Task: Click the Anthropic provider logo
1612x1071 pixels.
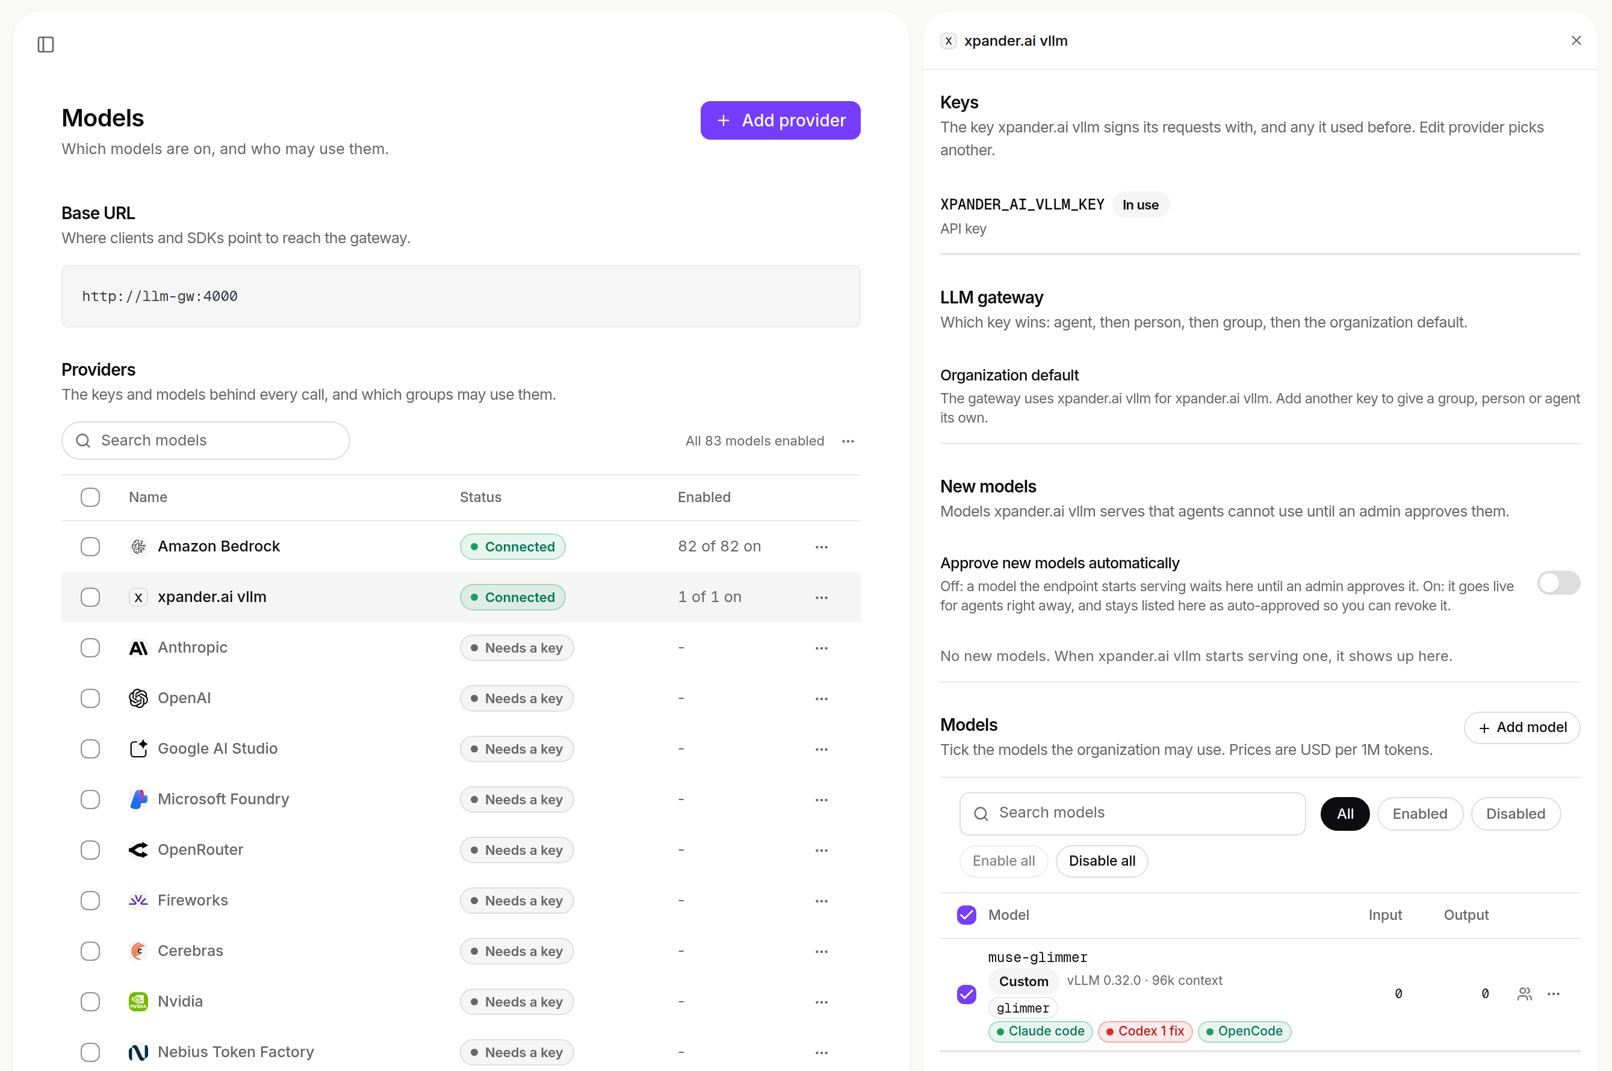Action: pos(138,648)
